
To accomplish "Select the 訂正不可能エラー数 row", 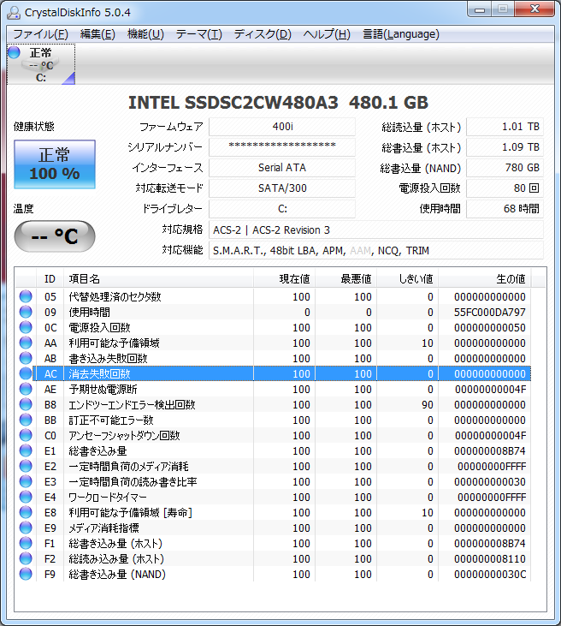I will (273, 420).
